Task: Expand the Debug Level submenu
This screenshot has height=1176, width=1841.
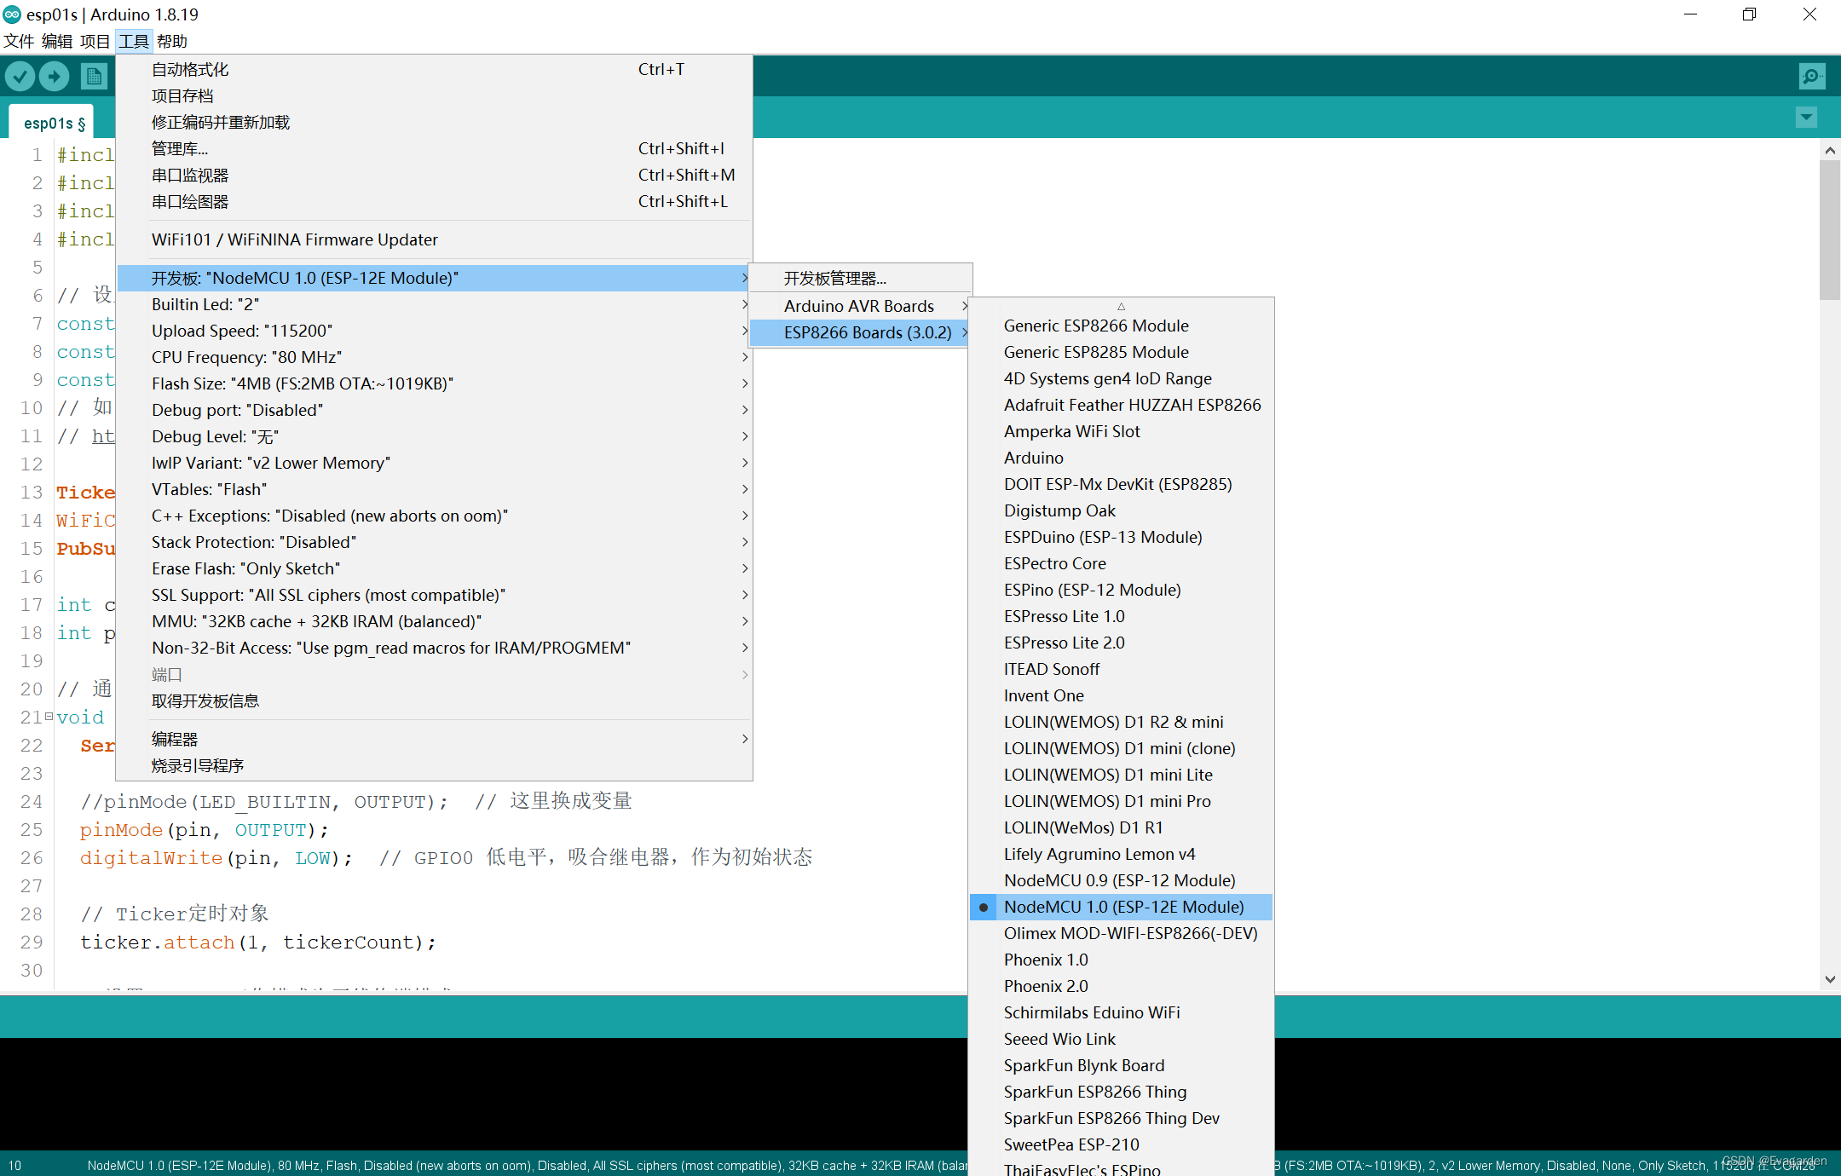Action: click(x=435, y=437)
